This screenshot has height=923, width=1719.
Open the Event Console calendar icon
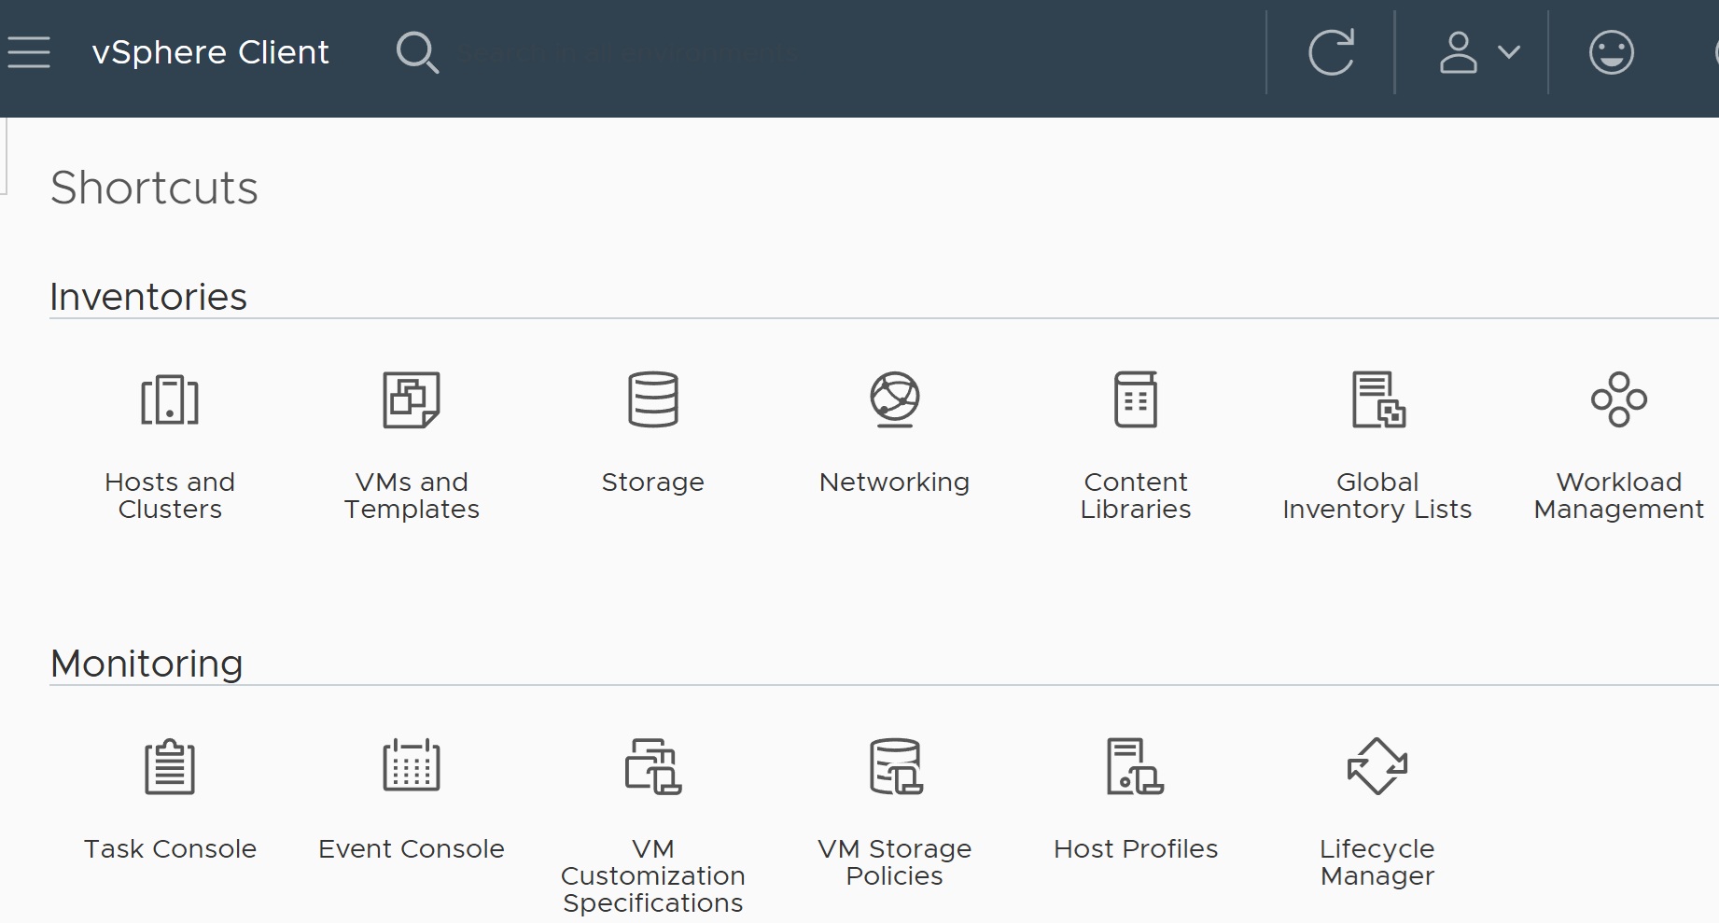tap(412, 765)
